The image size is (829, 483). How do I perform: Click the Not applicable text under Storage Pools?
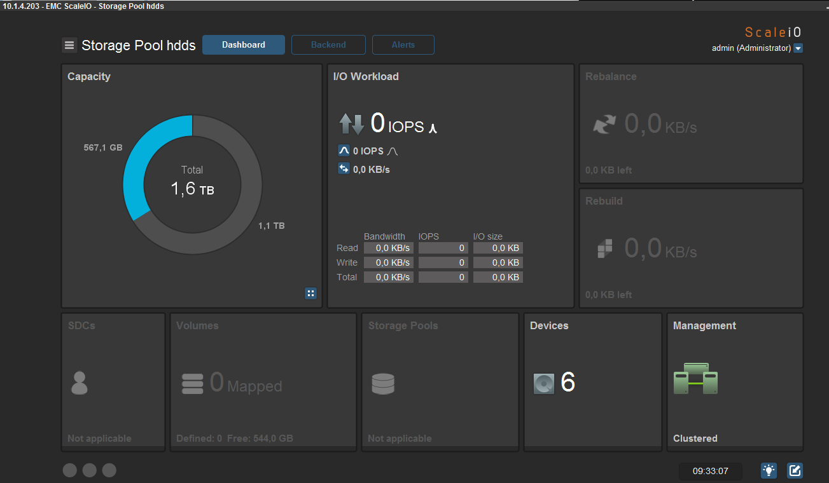tap(400, 439)
